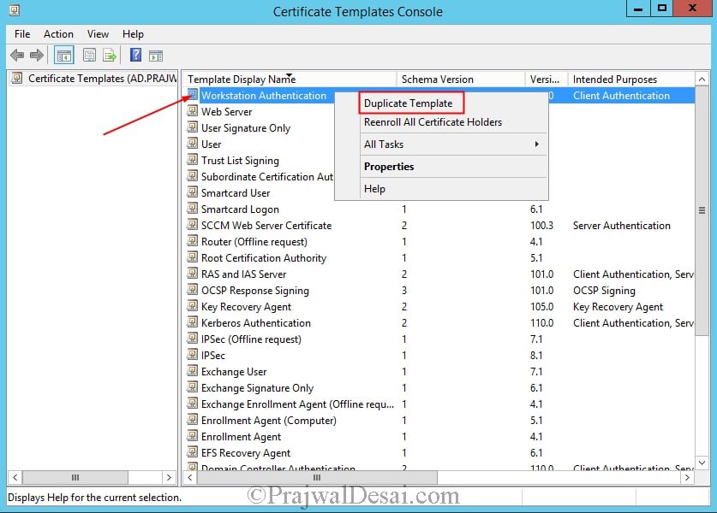Choose Duplicate Template from context menu
The image size is (717, 513).
coord(409,103)
